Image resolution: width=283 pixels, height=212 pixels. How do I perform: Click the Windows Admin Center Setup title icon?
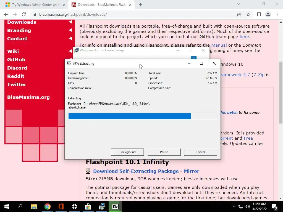[x=77, y=50]
